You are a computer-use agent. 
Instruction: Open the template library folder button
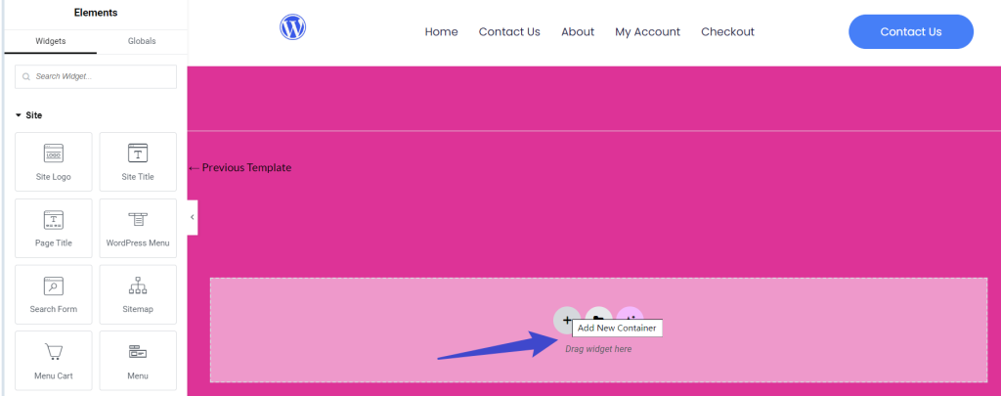coord(598,314)
